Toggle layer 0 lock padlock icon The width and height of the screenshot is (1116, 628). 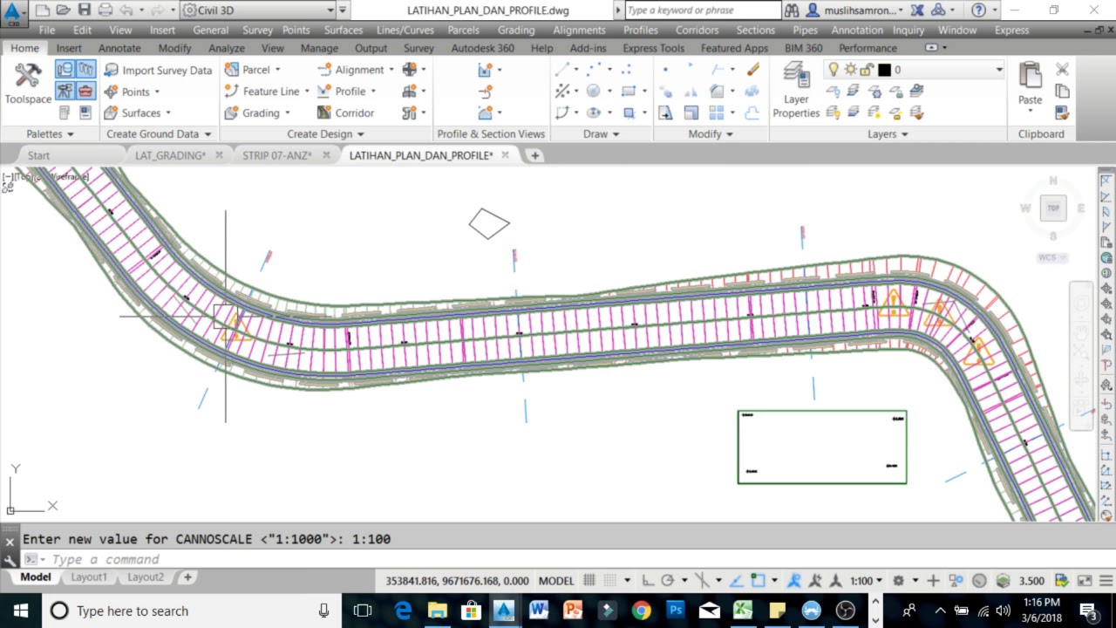click(867, 70)
